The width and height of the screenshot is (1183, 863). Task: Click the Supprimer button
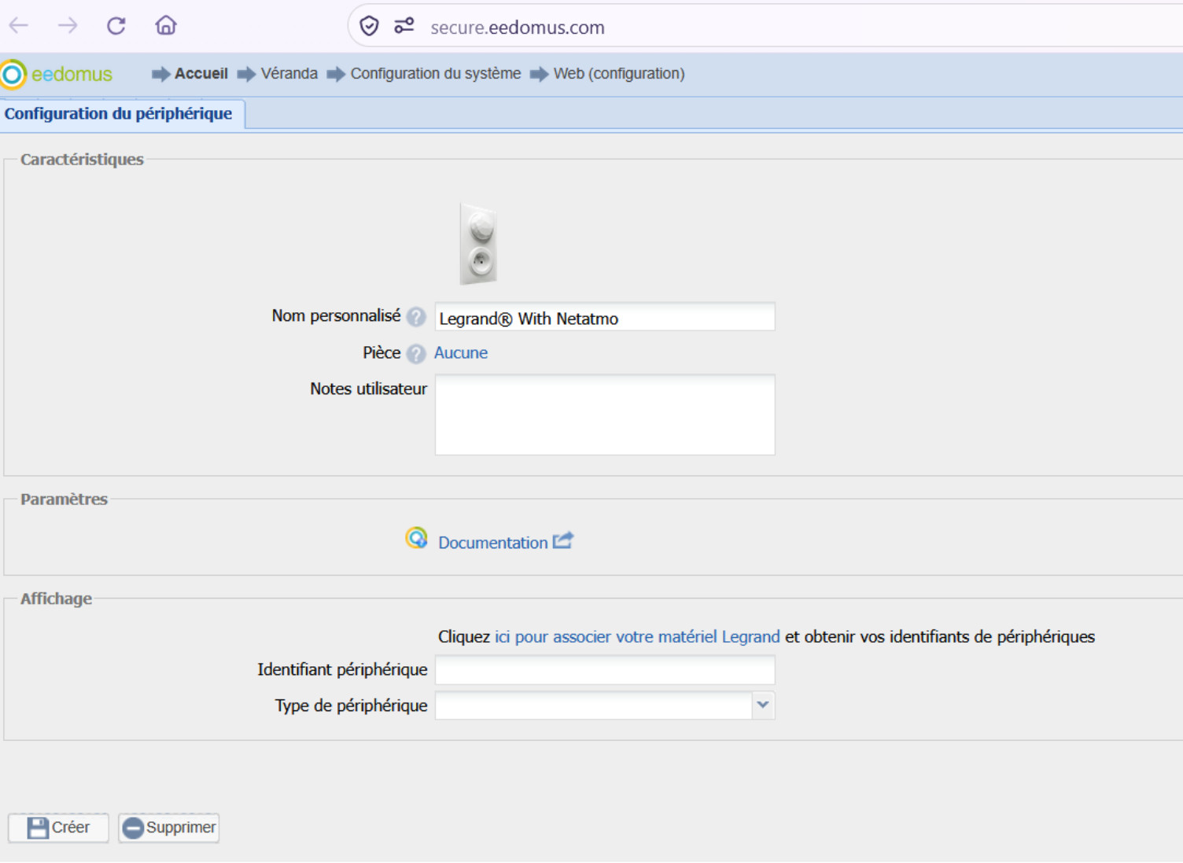169,828
